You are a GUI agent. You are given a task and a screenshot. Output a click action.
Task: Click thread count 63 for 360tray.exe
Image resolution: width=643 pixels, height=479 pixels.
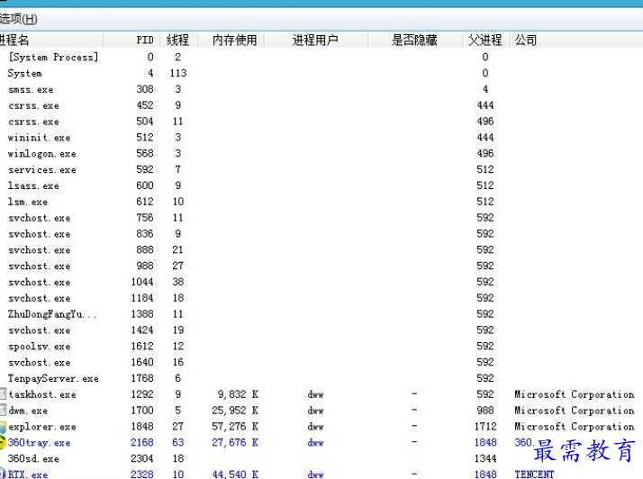click(178, 442)
